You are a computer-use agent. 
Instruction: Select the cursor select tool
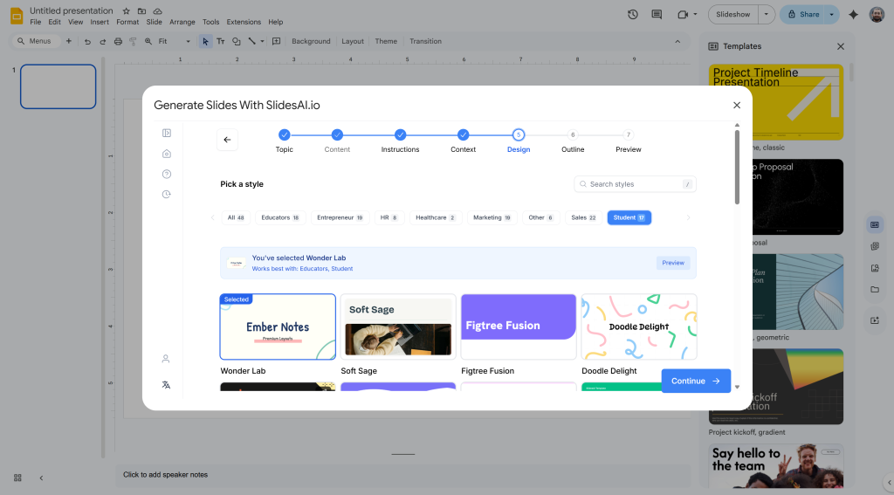(205, 41)
